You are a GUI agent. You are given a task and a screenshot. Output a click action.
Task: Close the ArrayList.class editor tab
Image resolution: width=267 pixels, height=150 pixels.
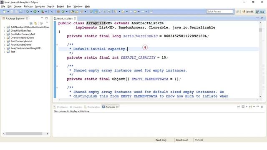(75, 18)
